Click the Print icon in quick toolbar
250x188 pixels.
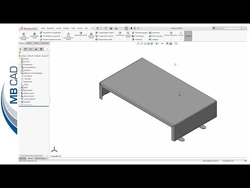[116, 28]
